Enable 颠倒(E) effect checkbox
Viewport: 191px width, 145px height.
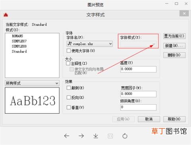click(x=68, y=88)
